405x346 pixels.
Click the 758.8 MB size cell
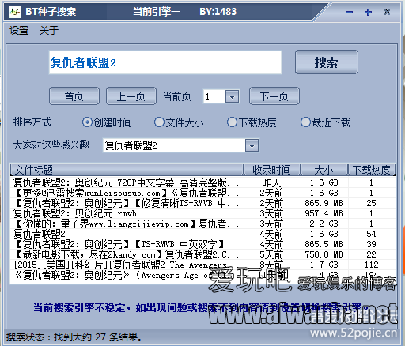tap(324, 254)
